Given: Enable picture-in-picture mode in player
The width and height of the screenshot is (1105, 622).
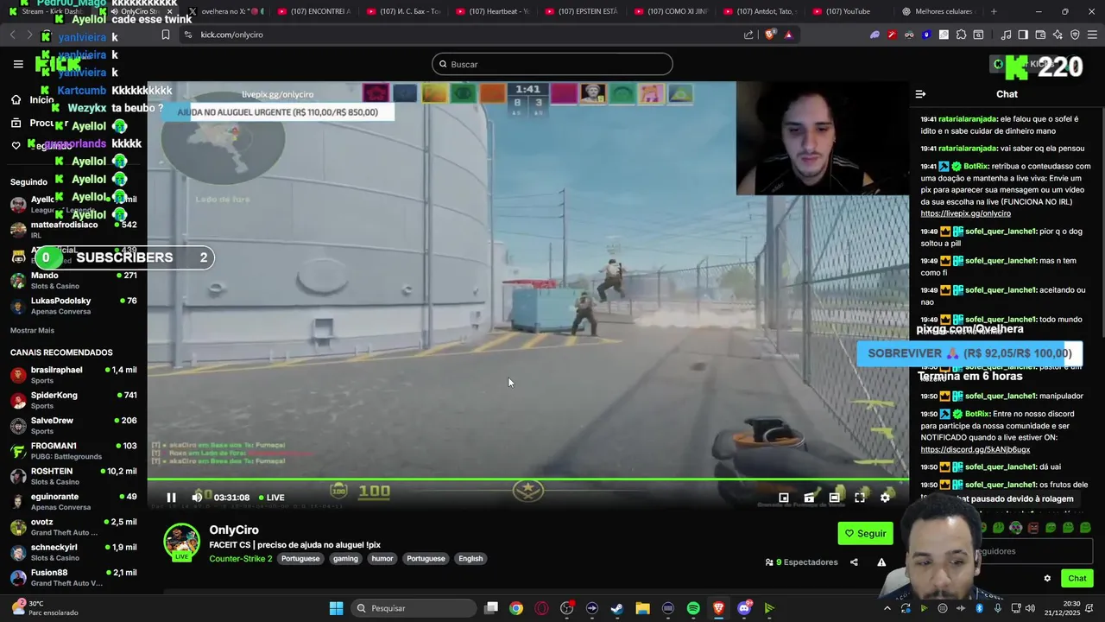Looking at the screenshot, I should coord(784,498).
